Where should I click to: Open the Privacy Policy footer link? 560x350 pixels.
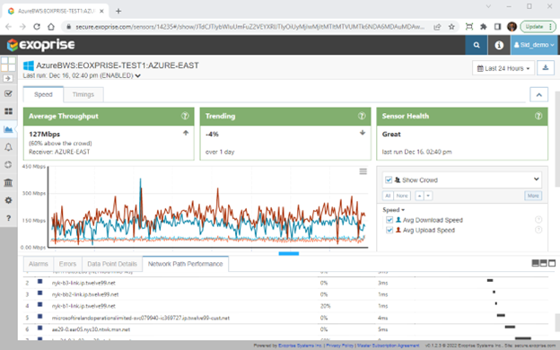point(339,346)
